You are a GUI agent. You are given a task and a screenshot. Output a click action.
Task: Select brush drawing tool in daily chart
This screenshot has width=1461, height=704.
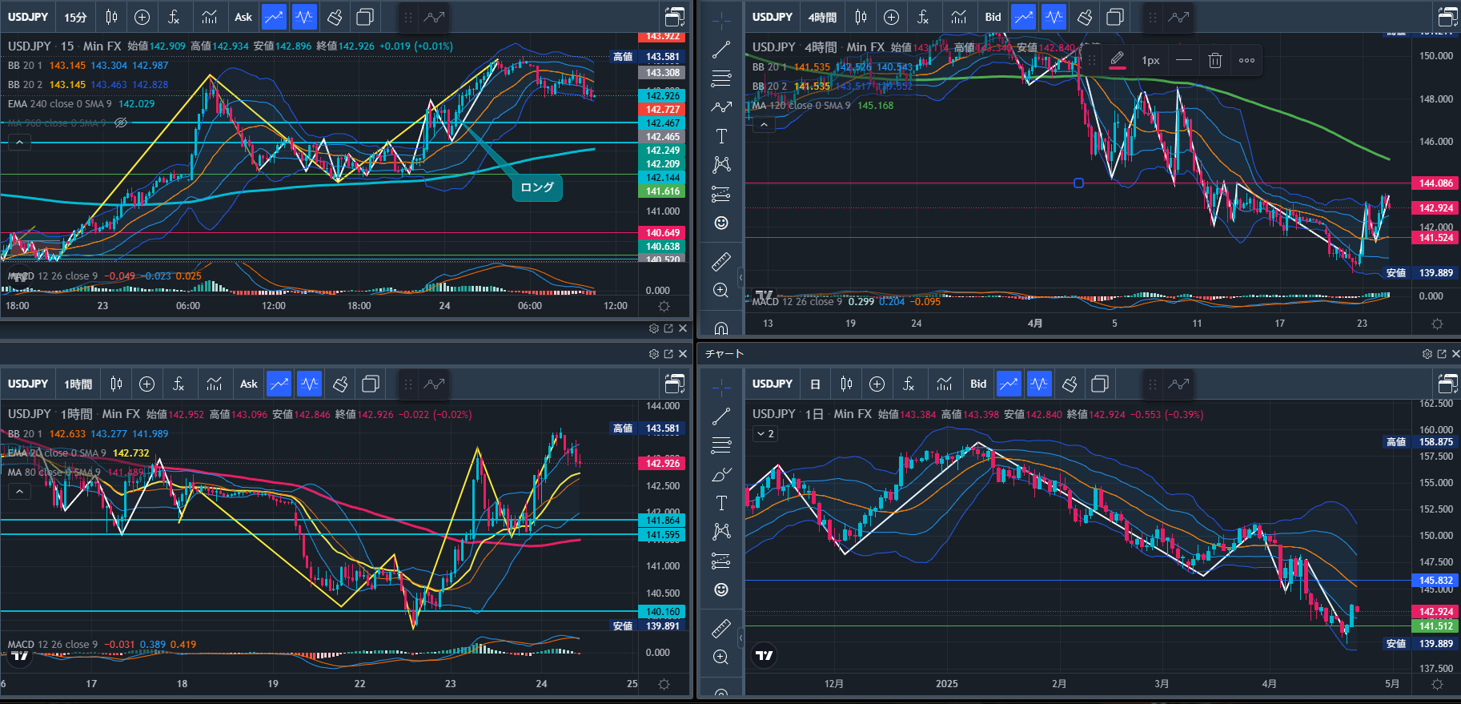tap(721, 474)
